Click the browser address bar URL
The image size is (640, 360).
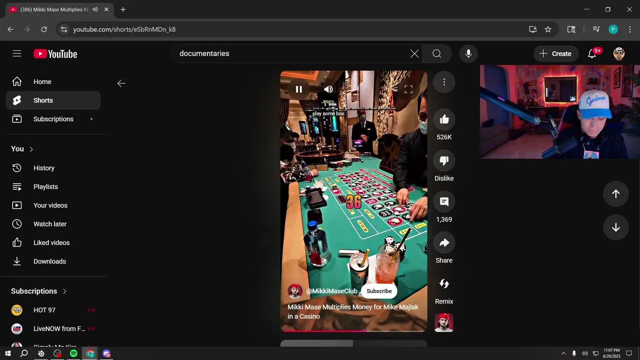click(124, 29)
